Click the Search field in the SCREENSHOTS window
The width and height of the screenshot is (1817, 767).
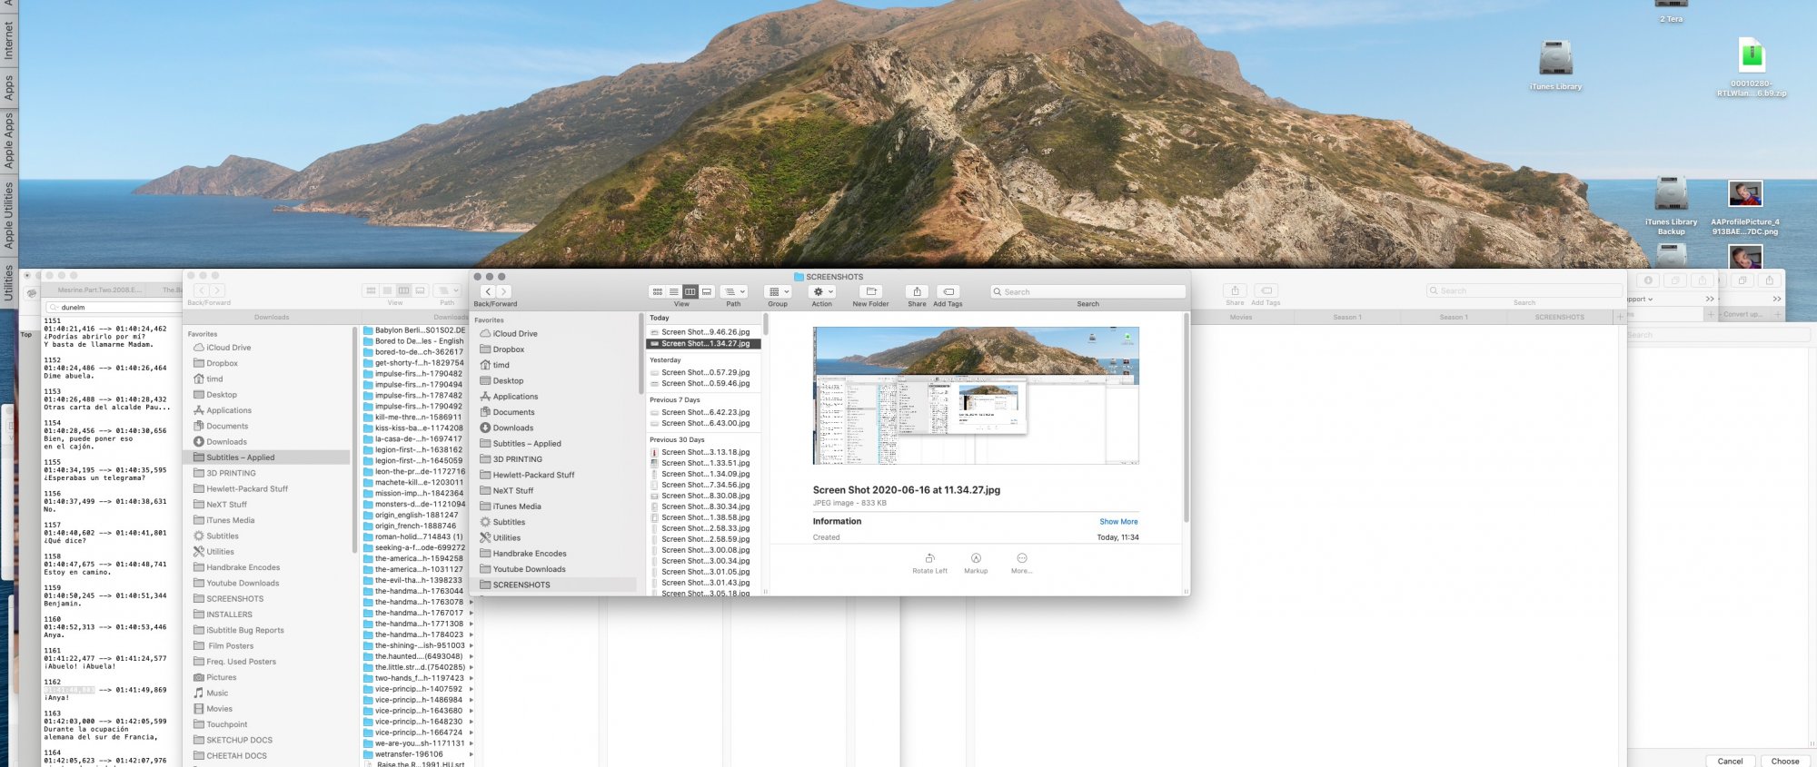click(x=1087, y=291)
